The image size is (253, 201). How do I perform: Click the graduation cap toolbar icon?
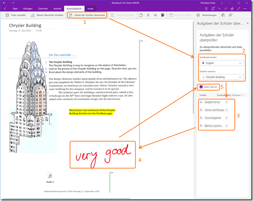point(156,15)
